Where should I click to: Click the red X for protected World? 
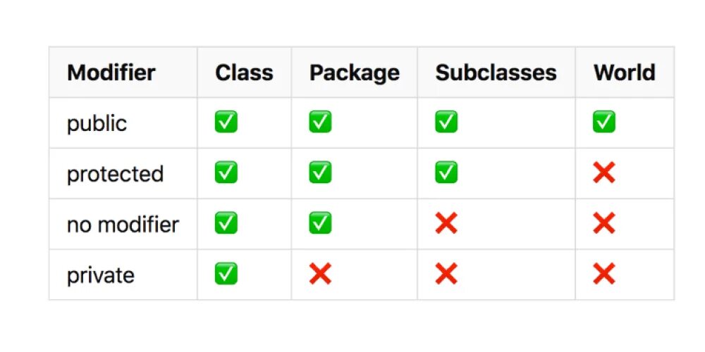pos(604,173)
